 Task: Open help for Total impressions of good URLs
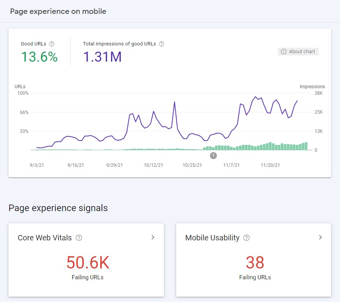(162, 44)
